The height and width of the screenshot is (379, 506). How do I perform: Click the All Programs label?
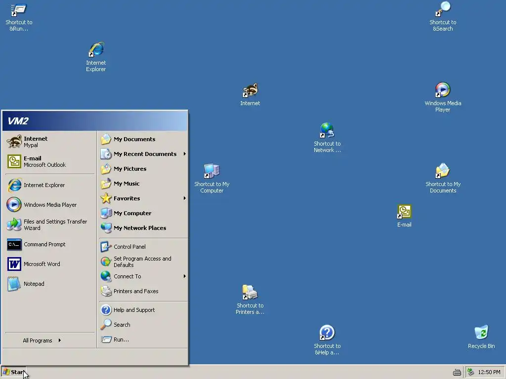click(x=38, y=341)
